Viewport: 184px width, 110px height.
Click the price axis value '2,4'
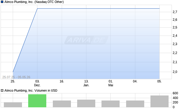click(x=175, y=36)
